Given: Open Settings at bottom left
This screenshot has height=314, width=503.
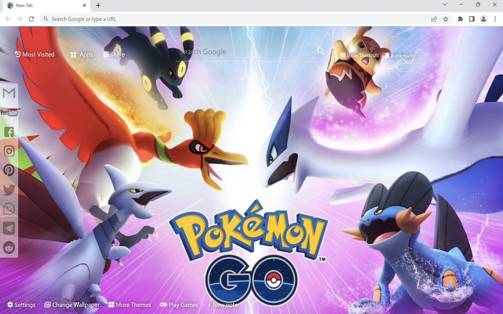Looking at the screenshot, I should point(22,305).
